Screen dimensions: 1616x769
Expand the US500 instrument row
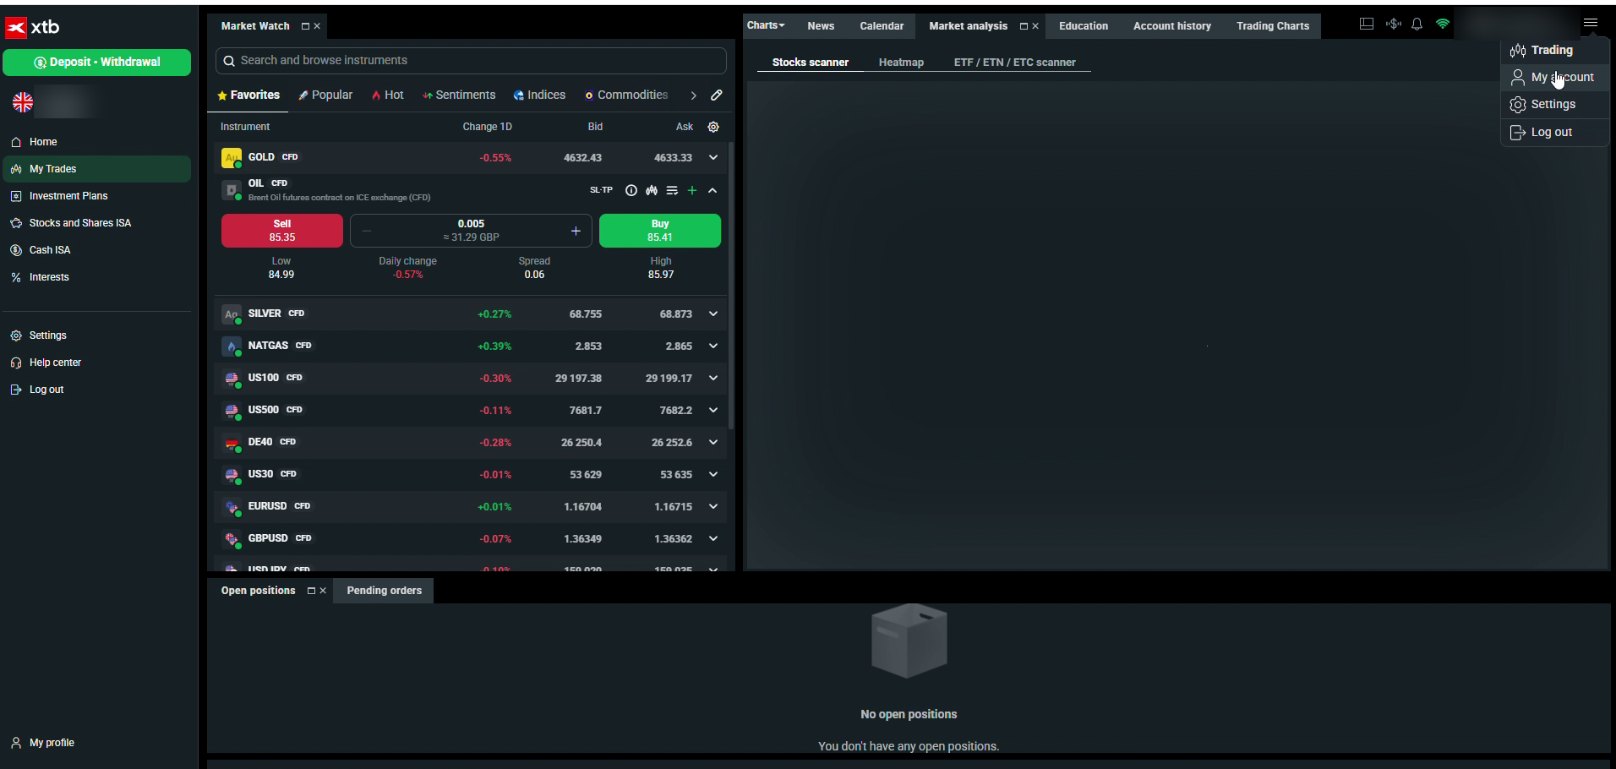click(713, 411)
